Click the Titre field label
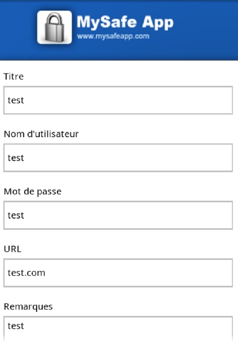Image resolution: width=238 pixels, height=342 pixels. (x=14, y=77)
